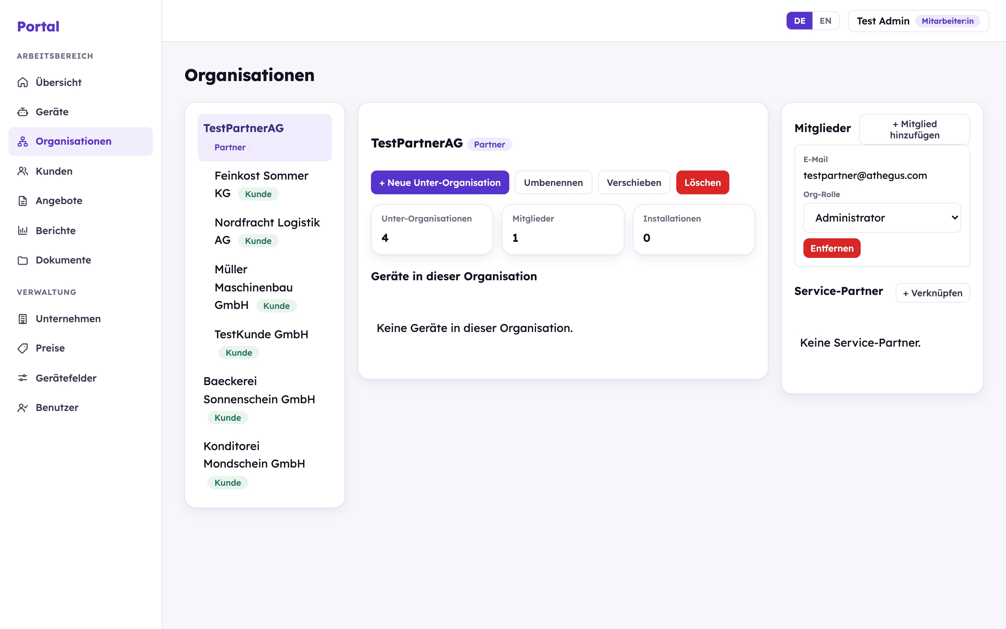The width and height of the screenshot is (1006, 629).
Task: Switch language to EN
Action: [825, 21]
